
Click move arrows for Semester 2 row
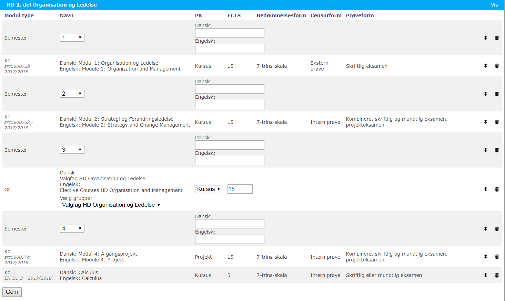pyautogui.click(x=485, y=94)
